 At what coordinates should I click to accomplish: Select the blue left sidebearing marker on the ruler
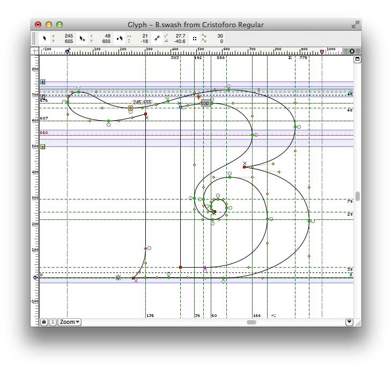tap(67, 51)
